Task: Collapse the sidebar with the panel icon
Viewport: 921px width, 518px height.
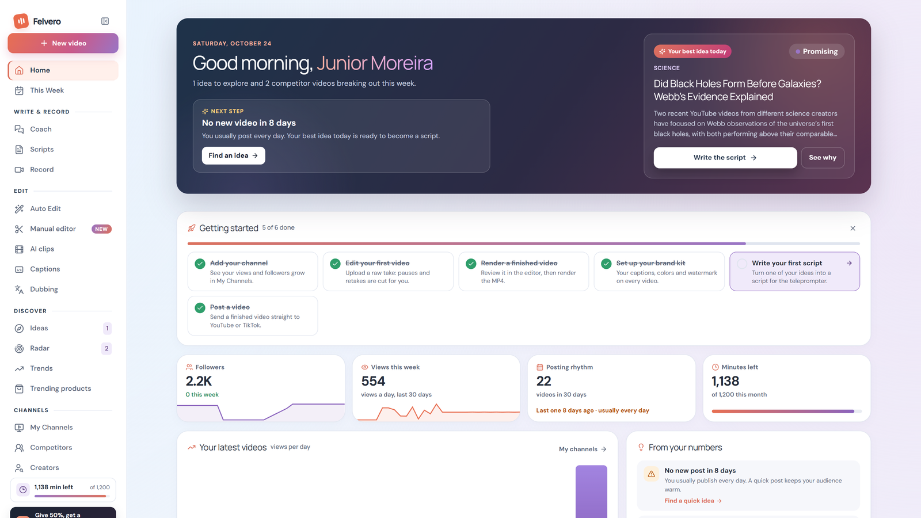Action: 105,21
